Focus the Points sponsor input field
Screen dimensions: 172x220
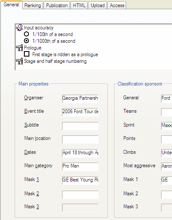[167, 139]
